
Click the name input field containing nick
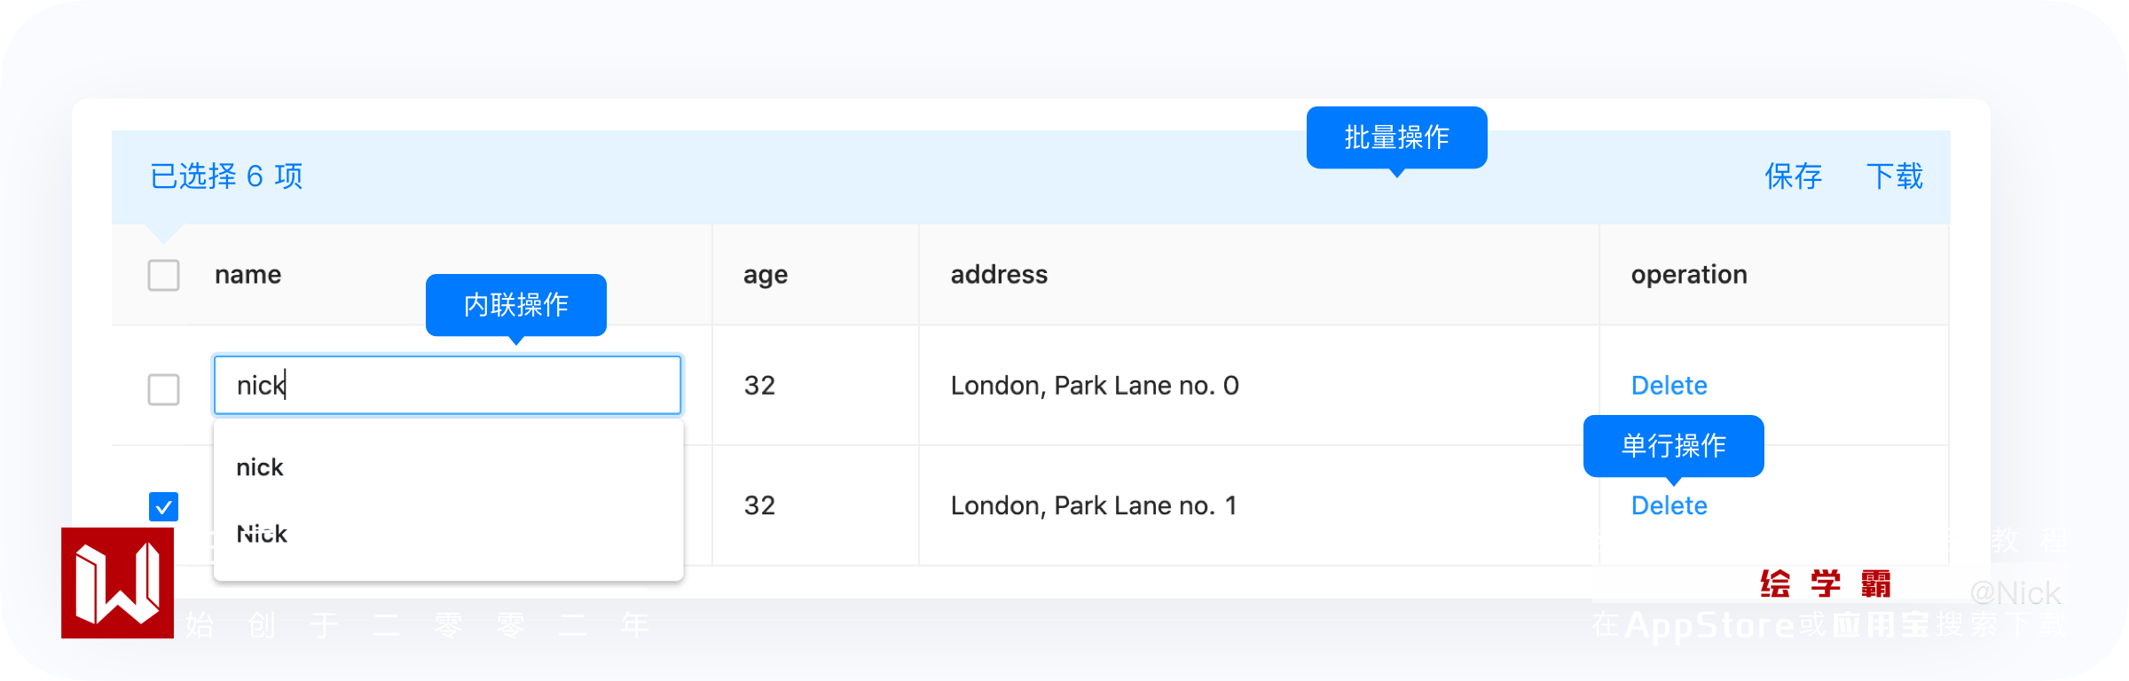tap(447, 385)
